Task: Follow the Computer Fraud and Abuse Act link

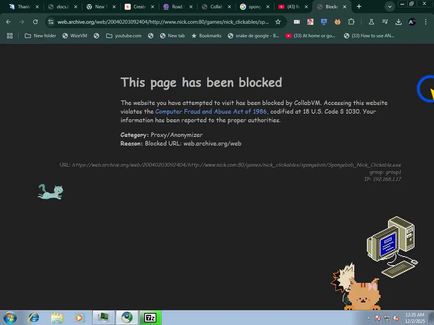Action: point(211,111)
